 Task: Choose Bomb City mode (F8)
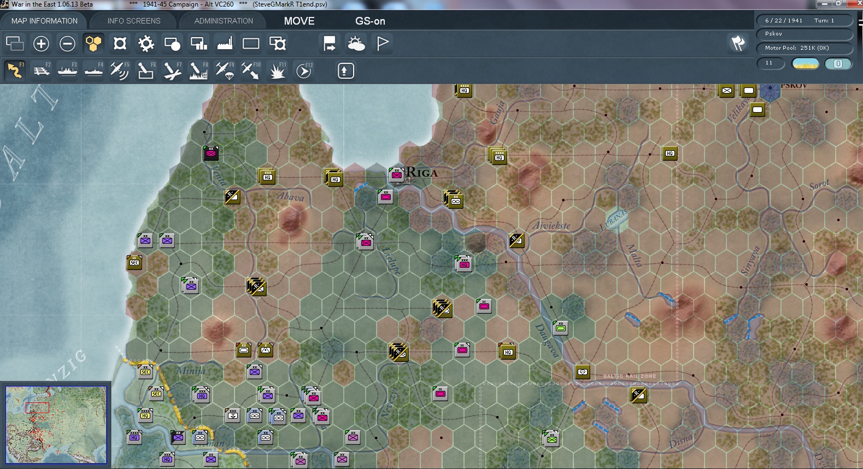coord(198,71)
